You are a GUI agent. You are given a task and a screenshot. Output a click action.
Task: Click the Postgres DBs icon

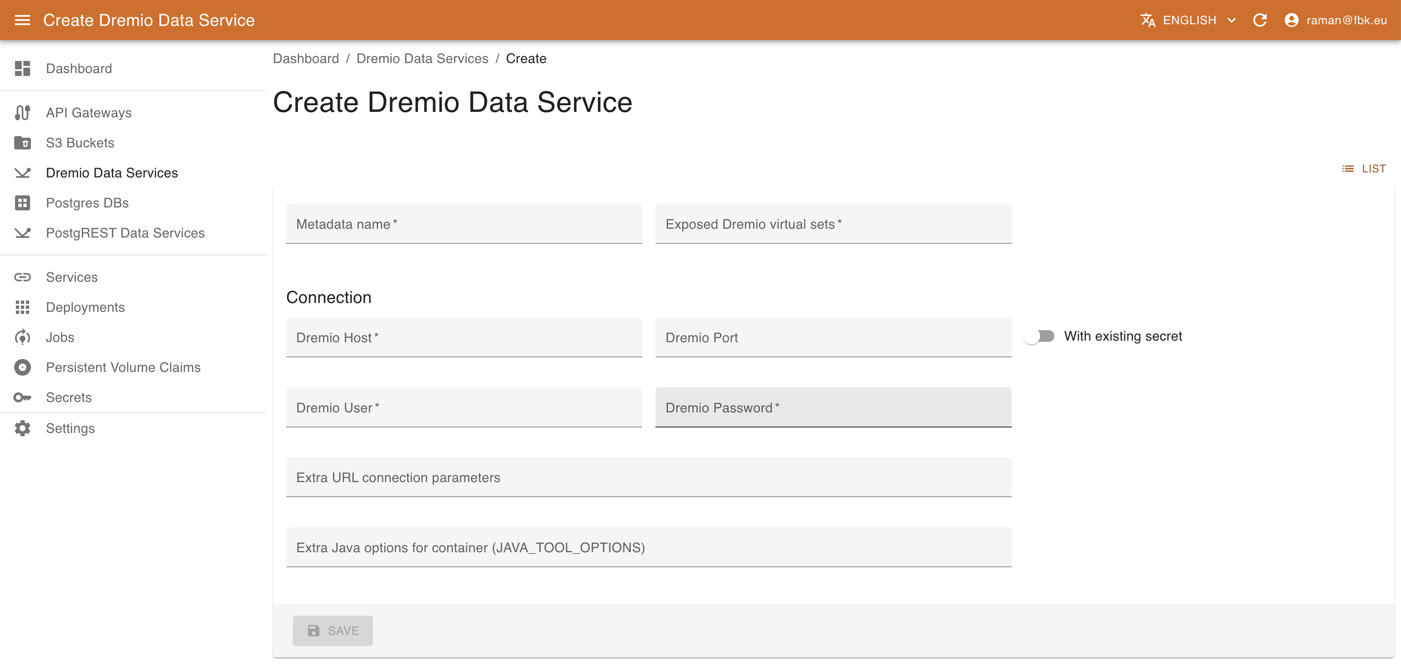(x=22, y=203)
